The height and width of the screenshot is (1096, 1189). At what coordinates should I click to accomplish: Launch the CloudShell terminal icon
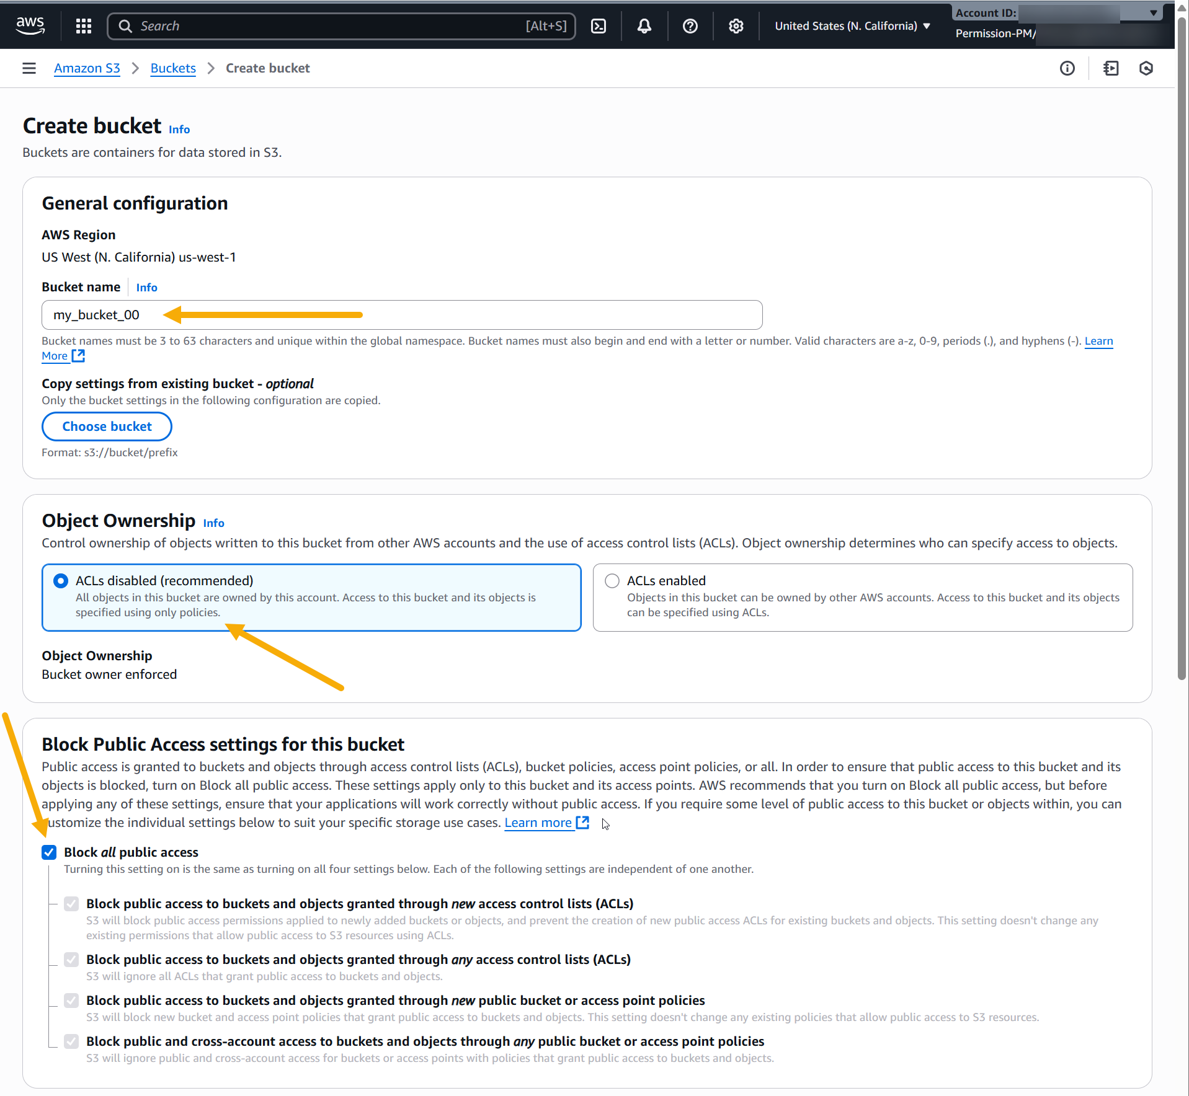pos(598,25)
